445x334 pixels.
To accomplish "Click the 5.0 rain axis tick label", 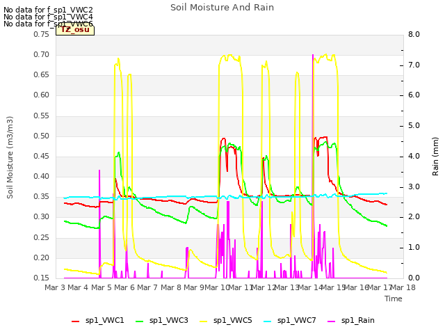I will pos(414,126).
